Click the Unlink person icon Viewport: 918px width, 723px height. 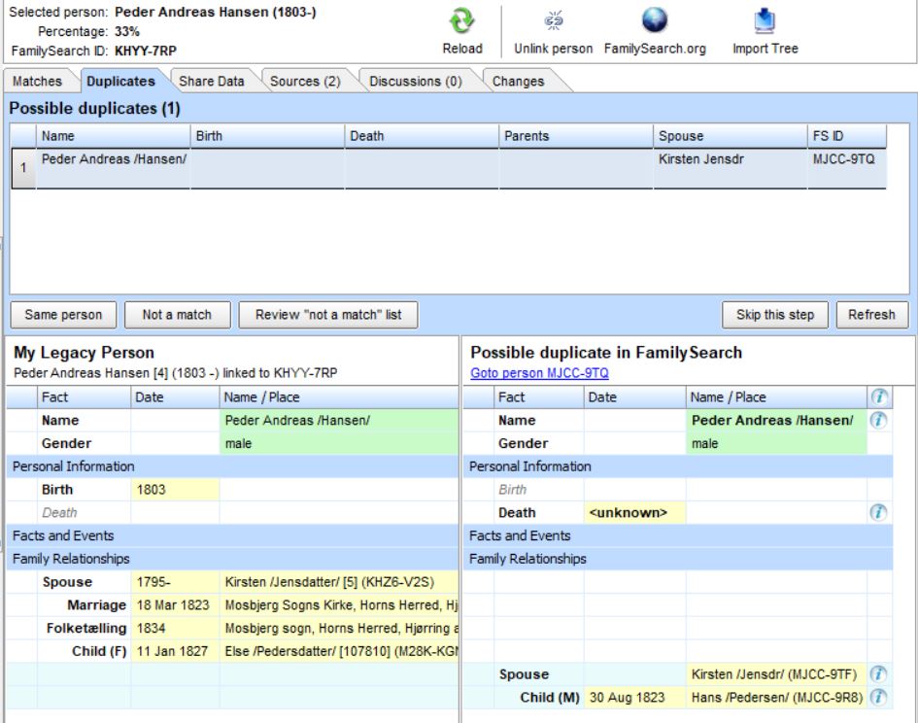(x=554, y=21)
